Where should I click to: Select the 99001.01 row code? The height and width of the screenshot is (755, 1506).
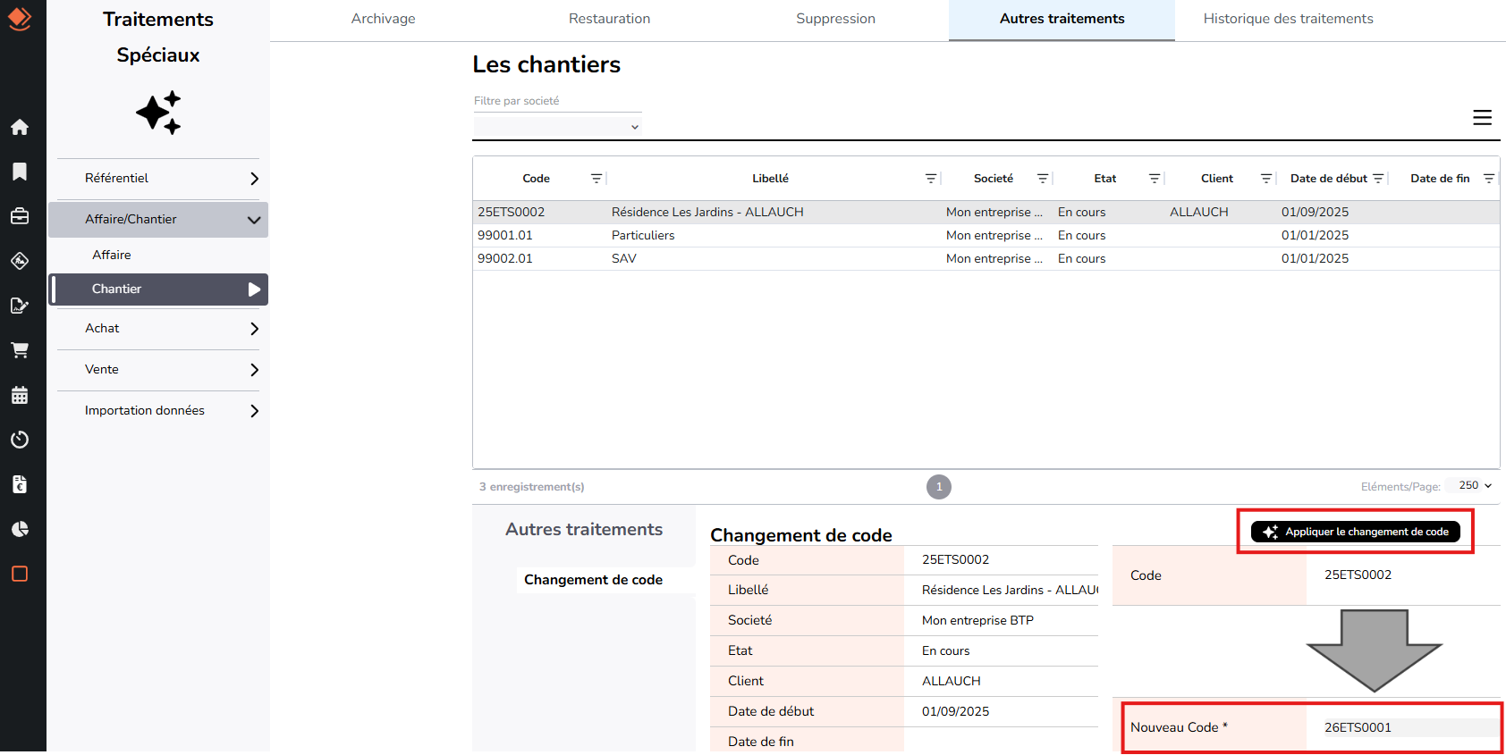tap(505, 236)
